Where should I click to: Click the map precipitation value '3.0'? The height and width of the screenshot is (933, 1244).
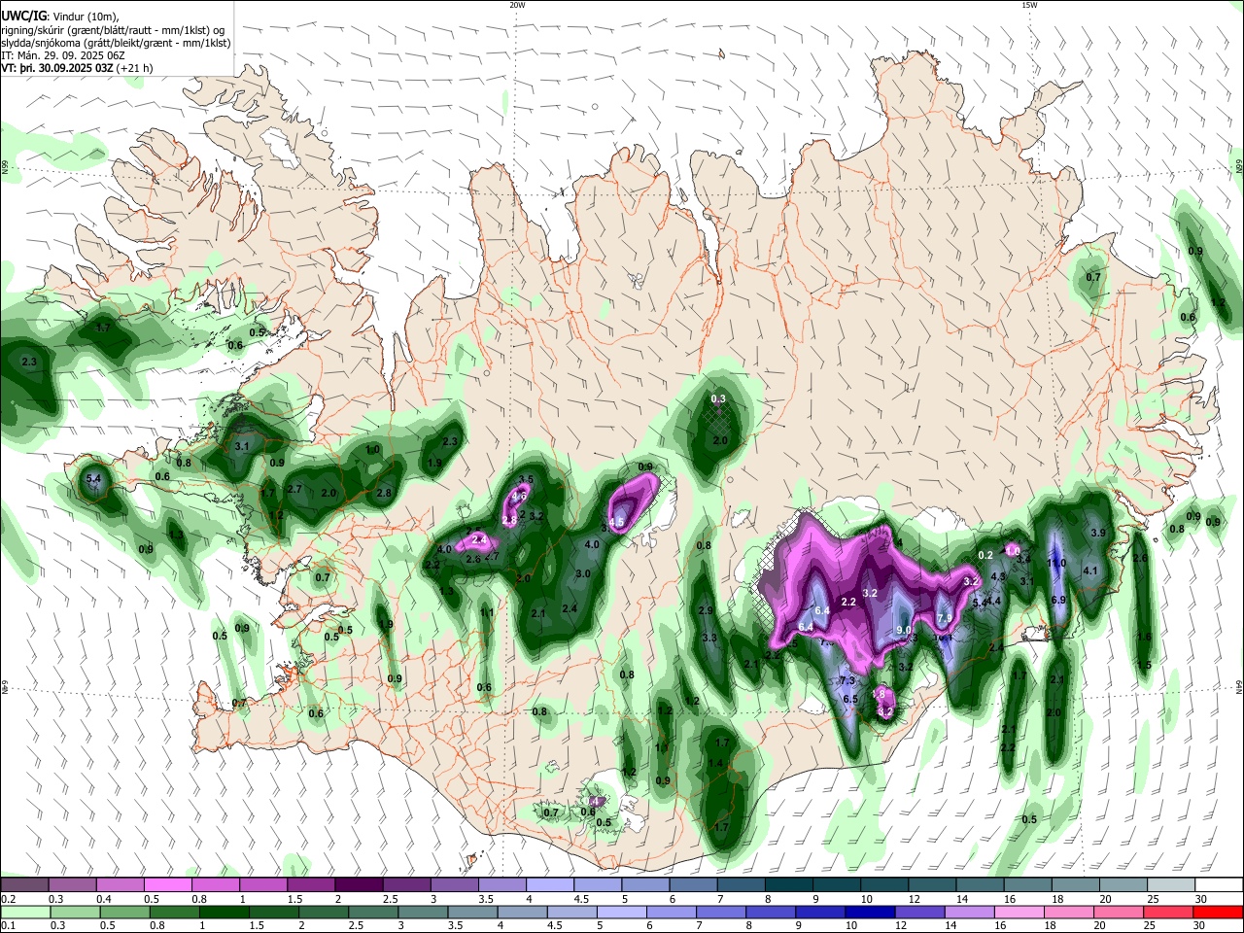point(583,574)
